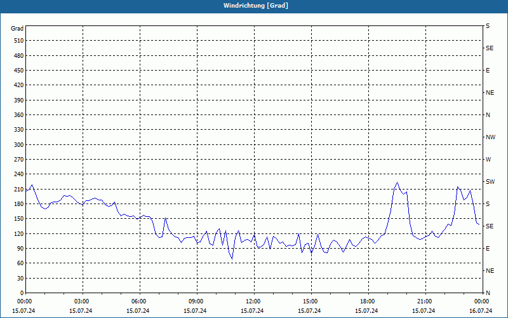
Task: Click the NW compass label
Action: (x=490, y=137)
